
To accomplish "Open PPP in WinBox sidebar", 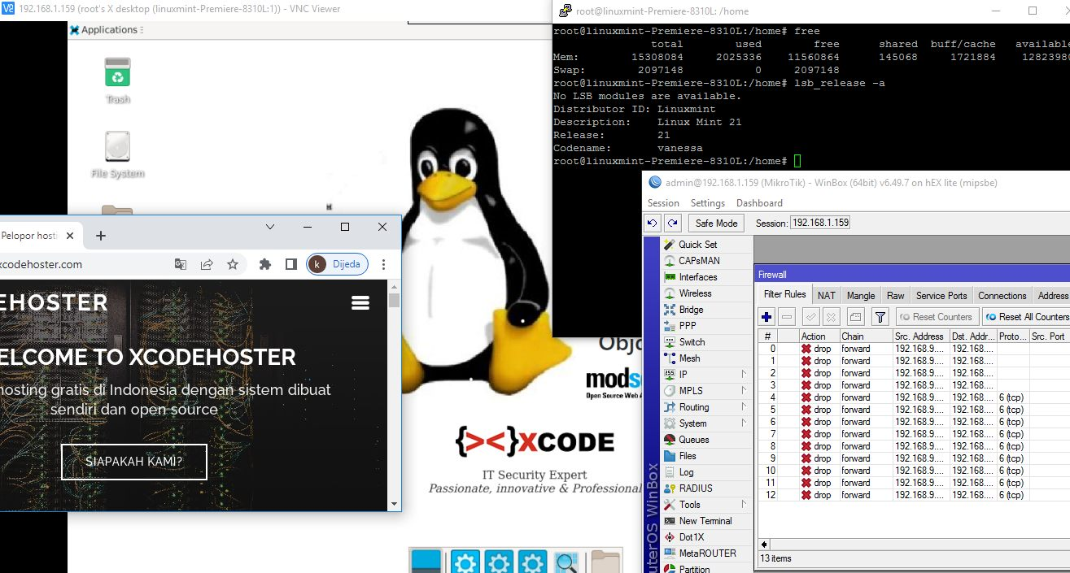I will click(x=688, y=326).
